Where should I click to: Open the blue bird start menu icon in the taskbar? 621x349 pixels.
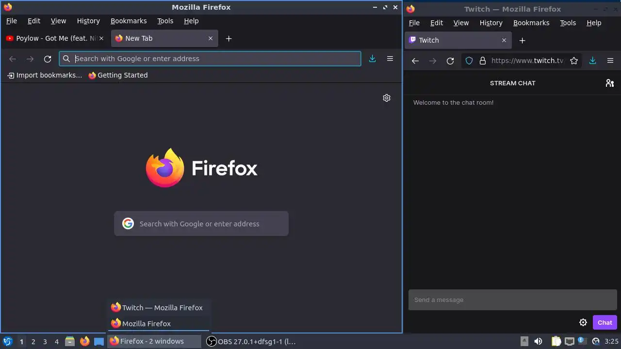pos(8,341)
